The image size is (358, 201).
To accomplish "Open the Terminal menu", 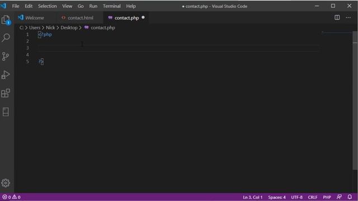I will (112, 6).
